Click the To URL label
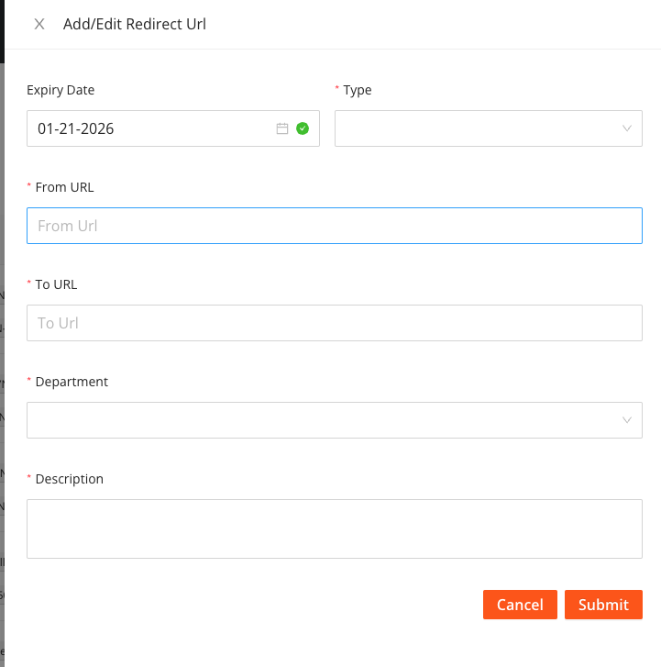Viewport: 661px width, 667px height. click(x=56, y=284)
